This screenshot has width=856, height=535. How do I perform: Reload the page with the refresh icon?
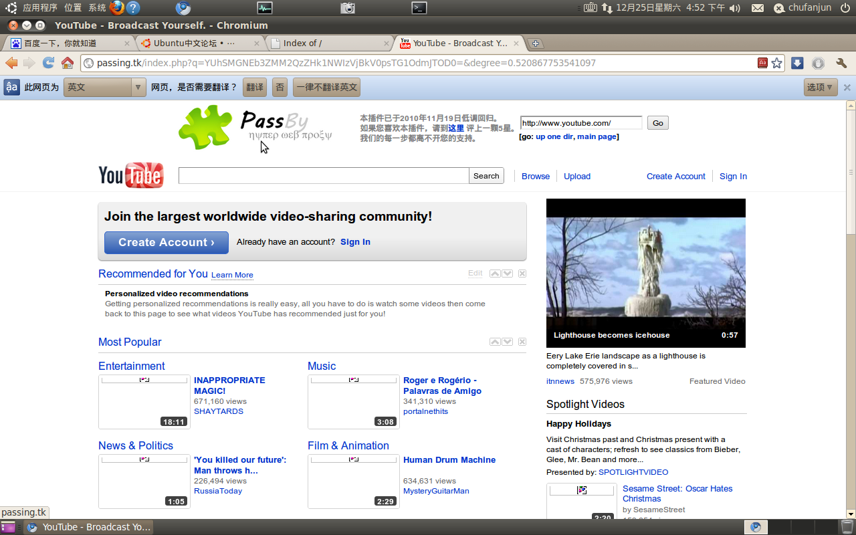tap(48, 63)
